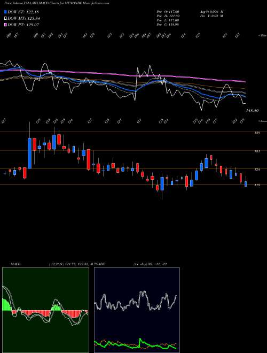Click the last blue candlestick near 118
This screenshot has height=353, width=267.
click(x=246, y=184)
